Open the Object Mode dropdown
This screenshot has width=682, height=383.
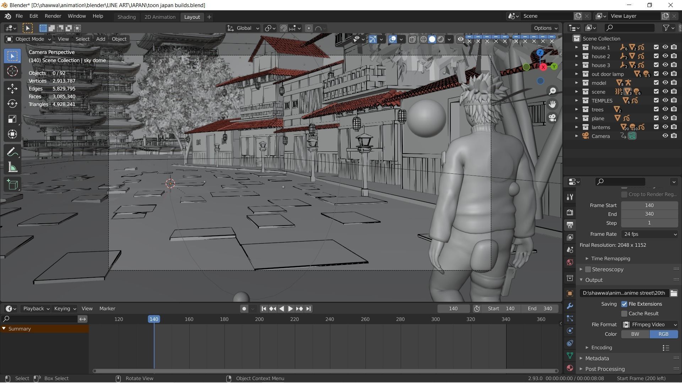click(29, 39)
